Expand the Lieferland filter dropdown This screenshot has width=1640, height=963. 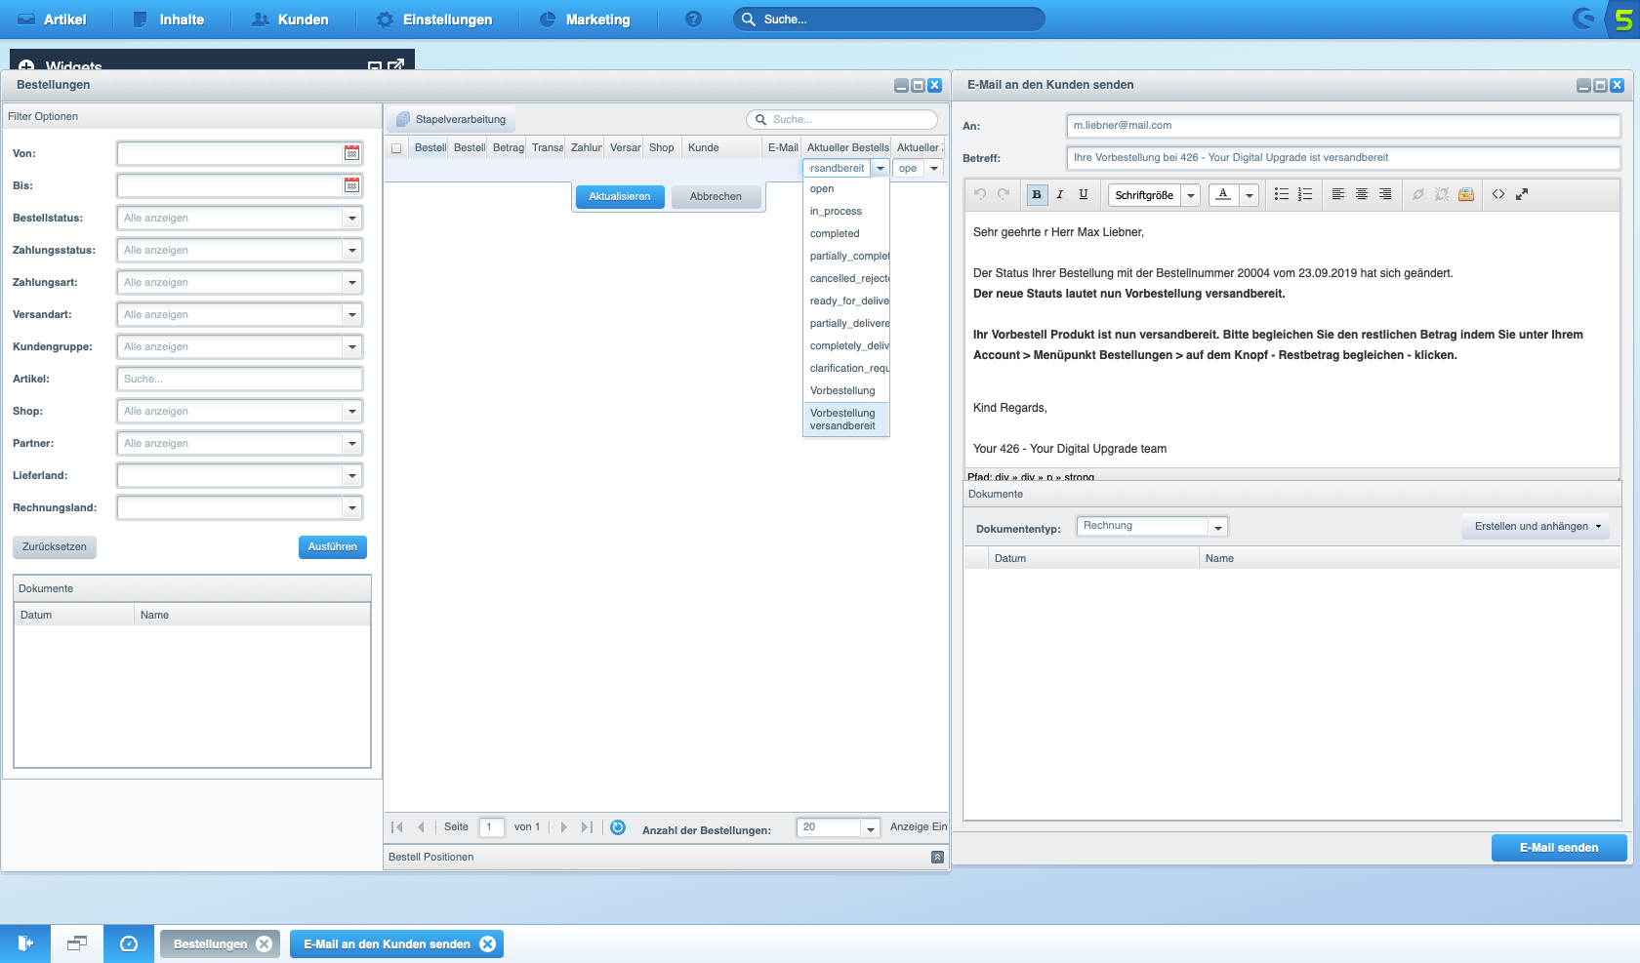point(352,475)
